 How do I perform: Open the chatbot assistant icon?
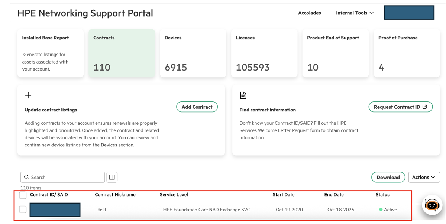432,205
